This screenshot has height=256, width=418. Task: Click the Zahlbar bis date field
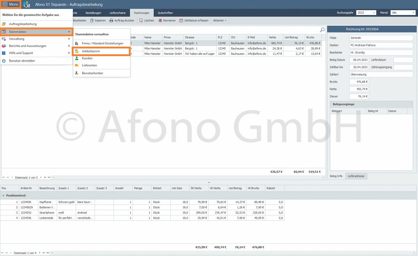pos(359,67)
